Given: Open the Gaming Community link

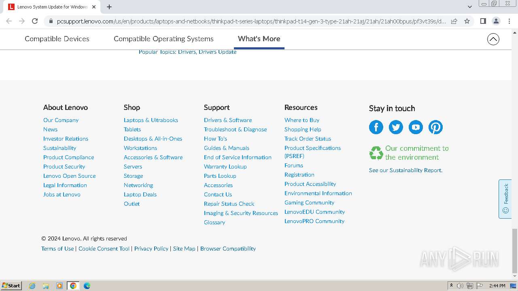Looking at the screenshot, I should (309, 202).
